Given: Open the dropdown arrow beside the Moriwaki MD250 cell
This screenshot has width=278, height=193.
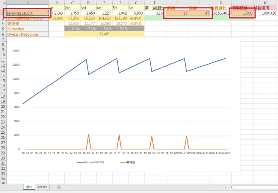Looking at the screenshot, I should 51,13.
